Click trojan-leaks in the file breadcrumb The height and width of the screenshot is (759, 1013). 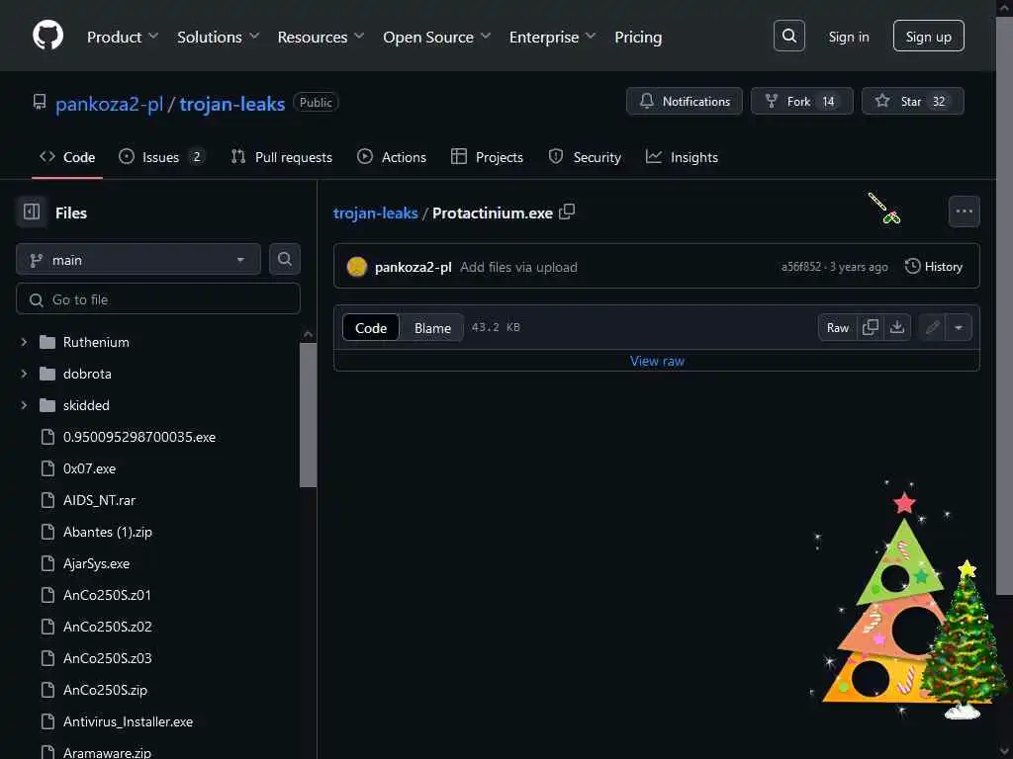tap(375, 212)
